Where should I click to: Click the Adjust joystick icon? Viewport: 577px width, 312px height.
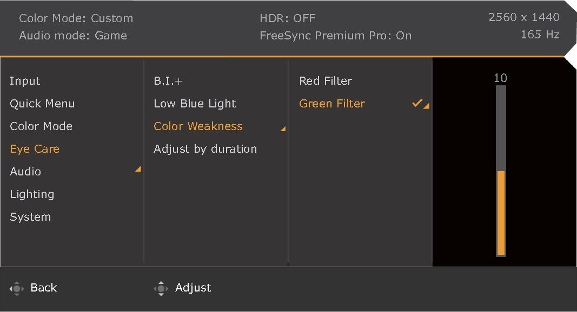[x=161, y=288]
